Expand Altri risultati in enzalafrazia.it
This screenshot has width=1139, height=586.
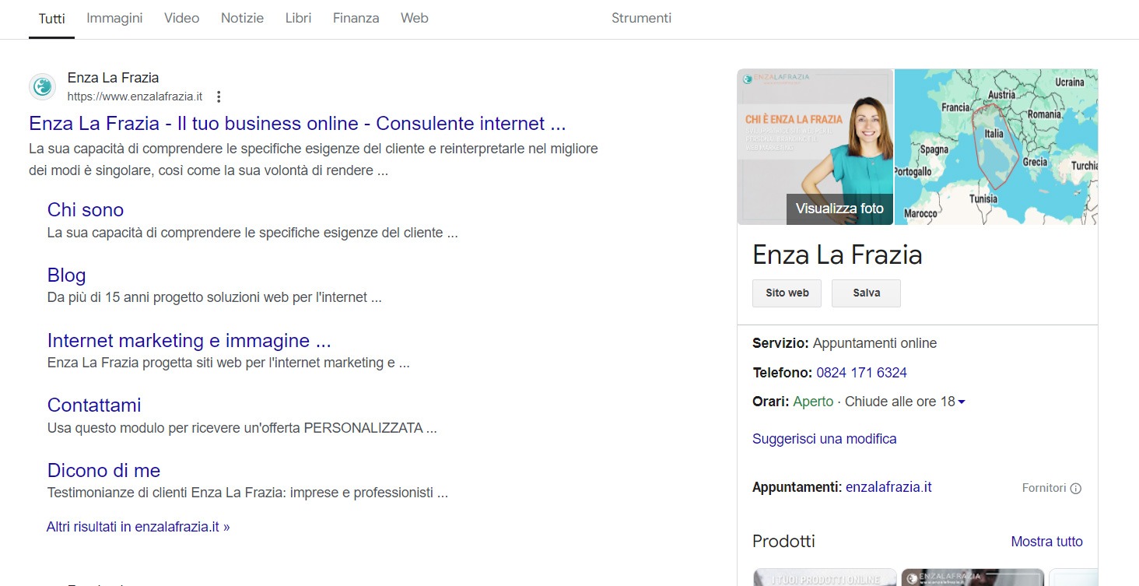point(138,527)
